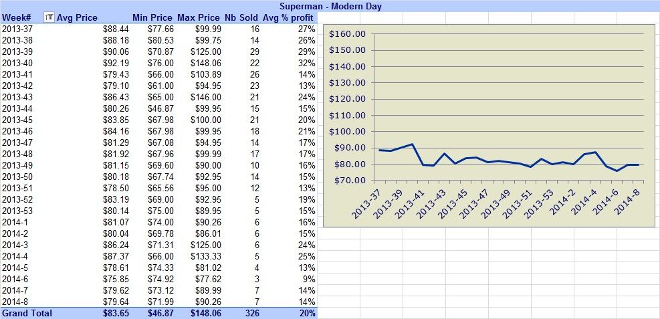Select the Avg Price column header

[x=77, y=17]
